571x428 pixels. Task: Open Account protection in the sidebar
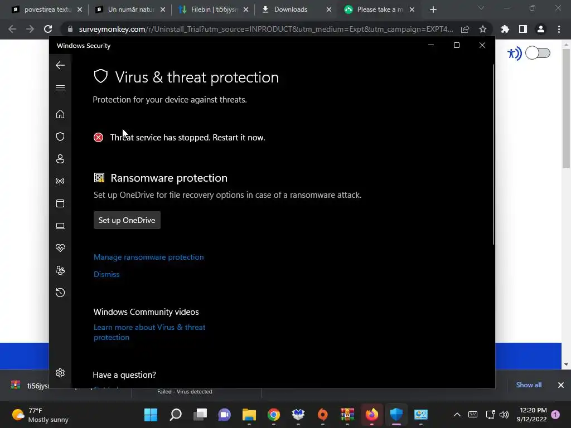click(60, 159)
